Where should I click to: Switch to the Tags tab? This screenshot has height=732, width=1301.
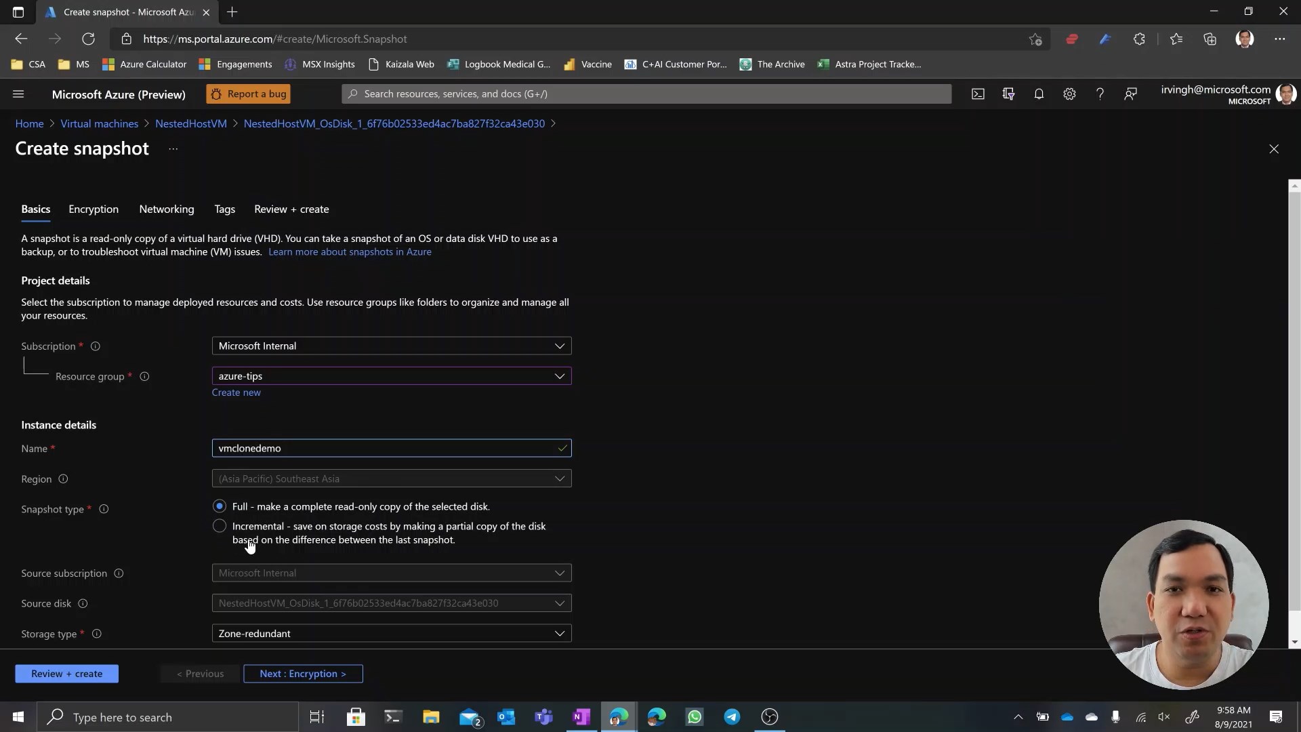(x=225, y=209)
